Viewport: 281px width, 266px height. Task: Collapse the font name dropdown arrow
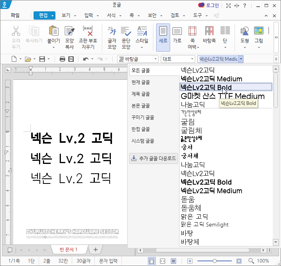point(241,59)
